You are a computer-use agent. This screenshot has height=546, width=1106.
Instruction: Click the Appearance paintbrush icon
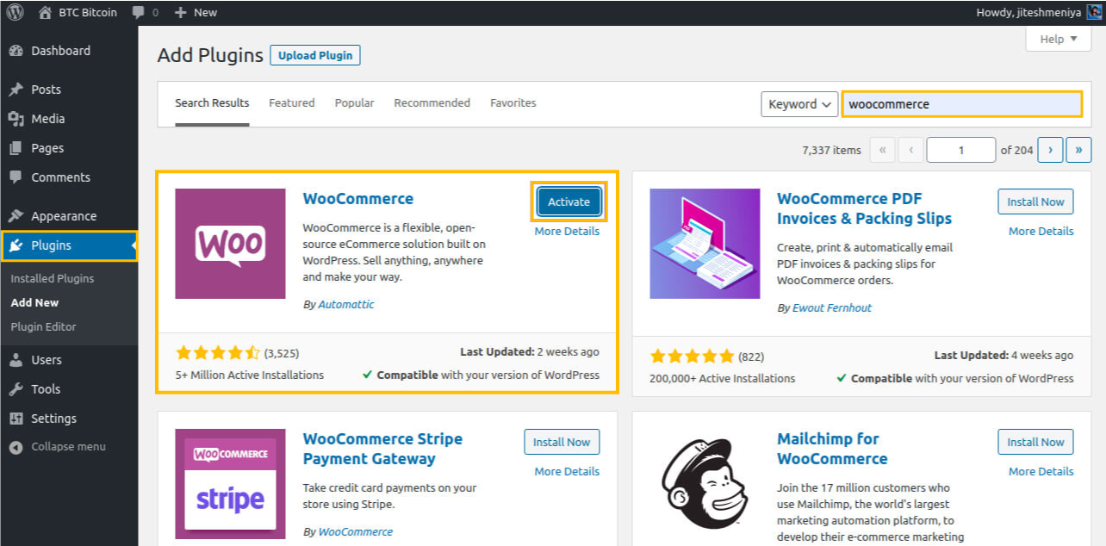(x=16, y=216)
